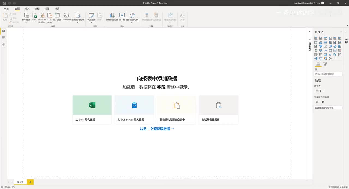The width and height of the screenshot is (349, 189).
Task: Select the Python (Py) visual
Action: click(x=335, y=54)
